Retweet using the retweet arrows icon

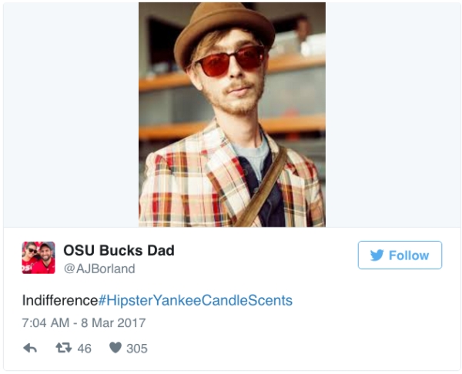click(x=63, y=348)
